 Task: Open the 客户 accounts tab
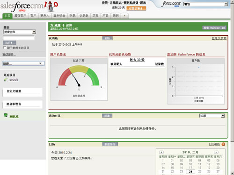[33, 16]
